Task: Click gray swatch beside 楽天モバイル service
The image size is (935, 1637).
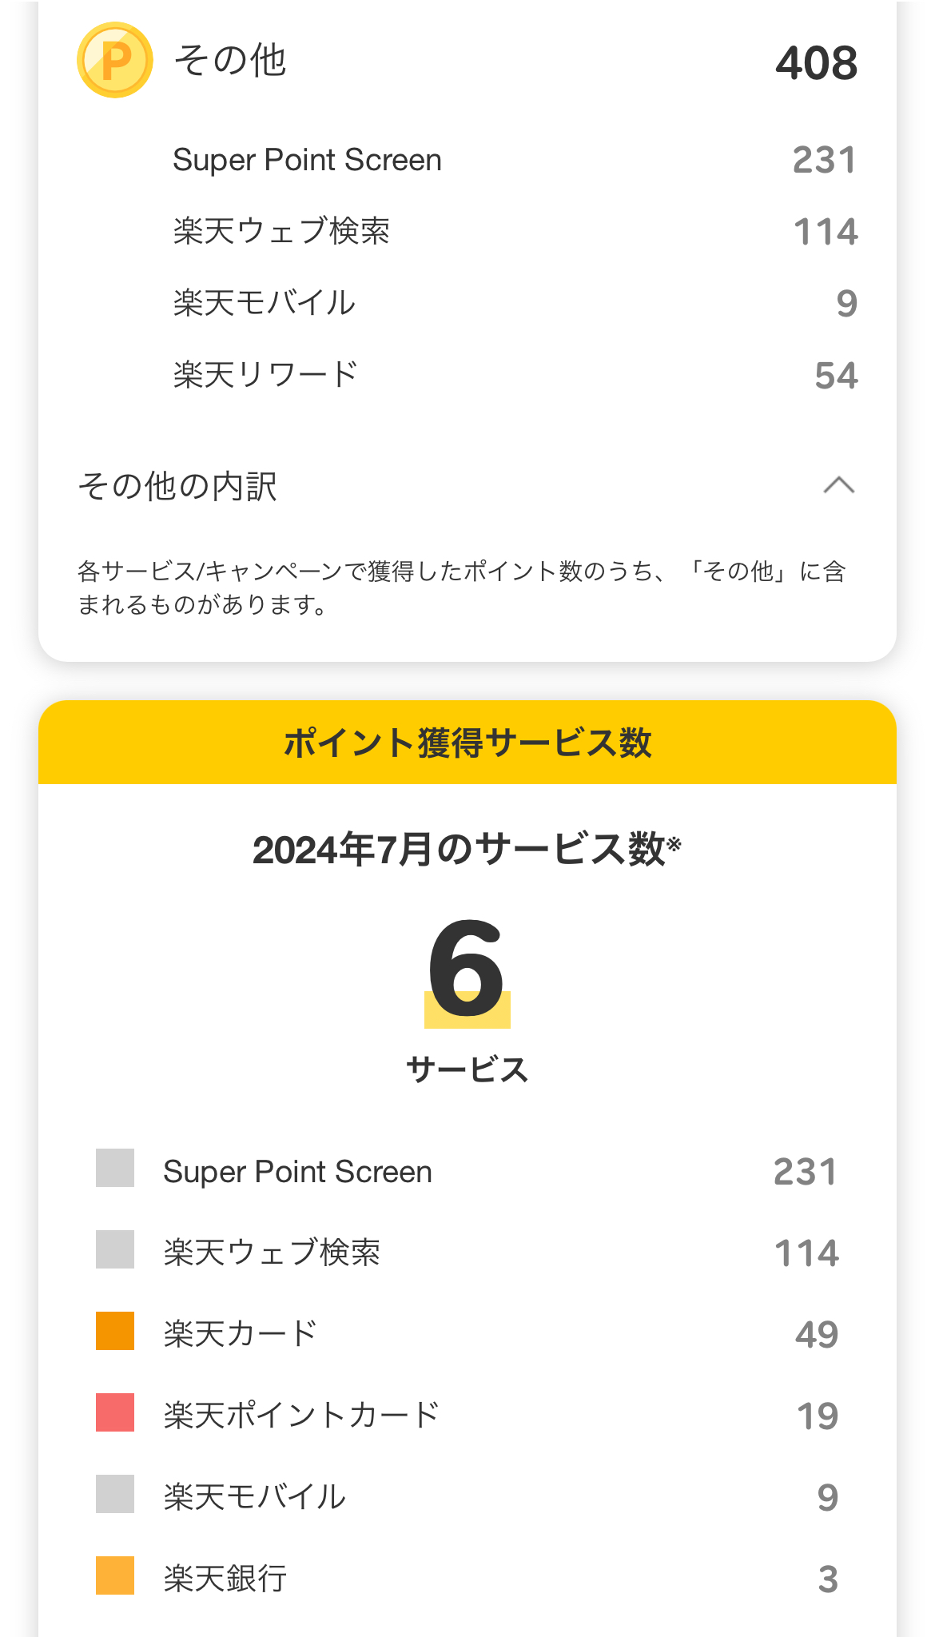Action: click(x=115, y=1494)
